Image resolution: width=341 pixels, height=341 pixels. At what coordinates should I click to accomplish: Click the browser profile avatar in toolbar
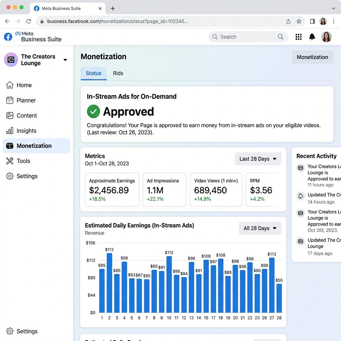tap(323, 21)
